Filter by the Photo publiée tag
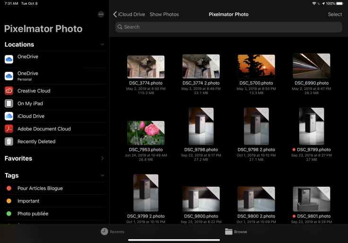This screenshot has height=243, width=348. [x=54, y=214]
